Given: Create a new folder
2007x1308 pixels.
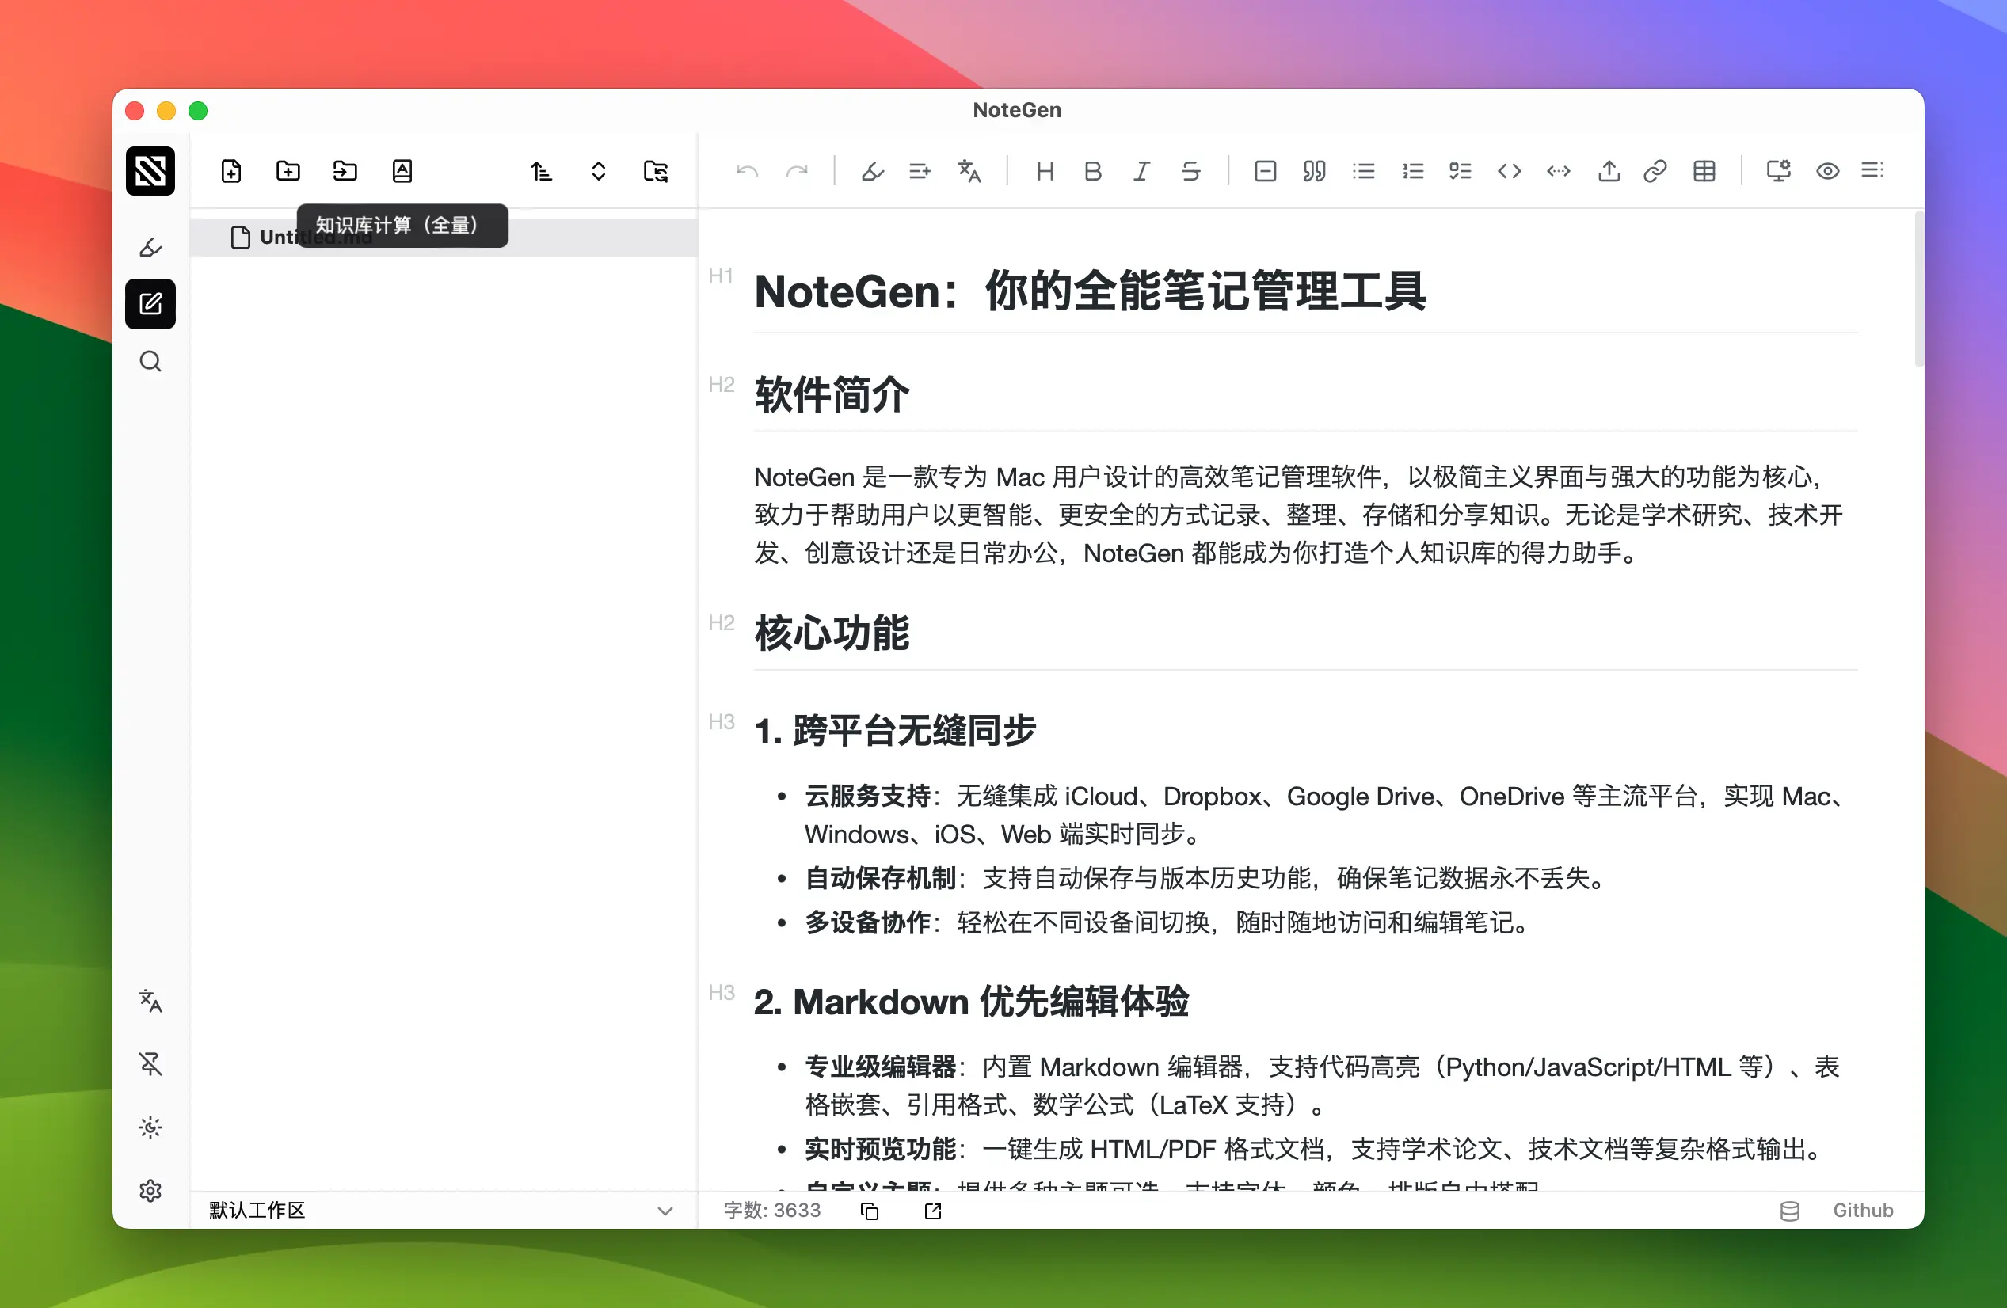Looking at the screenshot, I should [x=288, y=171].
